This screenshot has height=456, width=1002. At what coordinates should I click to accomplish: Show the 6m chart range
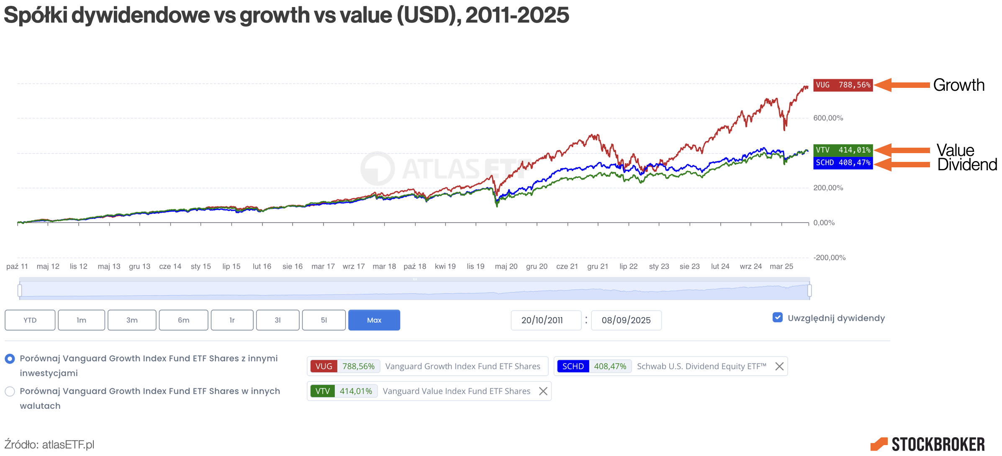183,320
